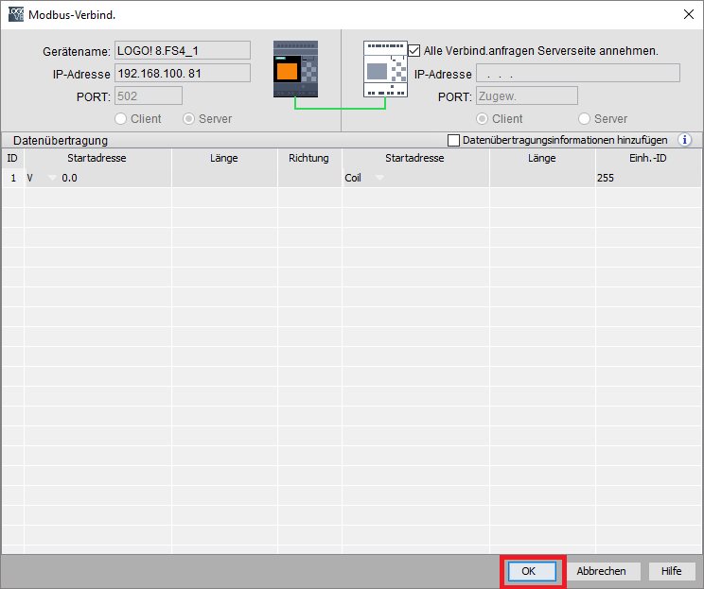Screen dimensions: 704x589
Task: Click the grey Modbus partner device image
Action: point(385,69)
